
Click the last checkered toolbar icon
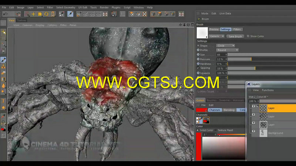(181, 14)
